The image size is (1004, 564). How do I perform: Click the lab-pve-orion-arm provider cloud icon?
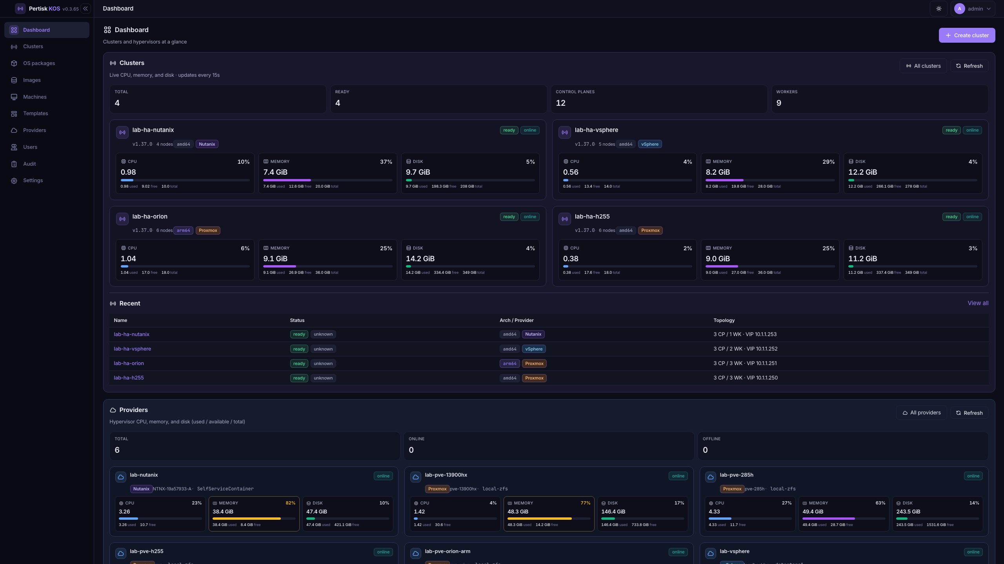coord(416,553)
